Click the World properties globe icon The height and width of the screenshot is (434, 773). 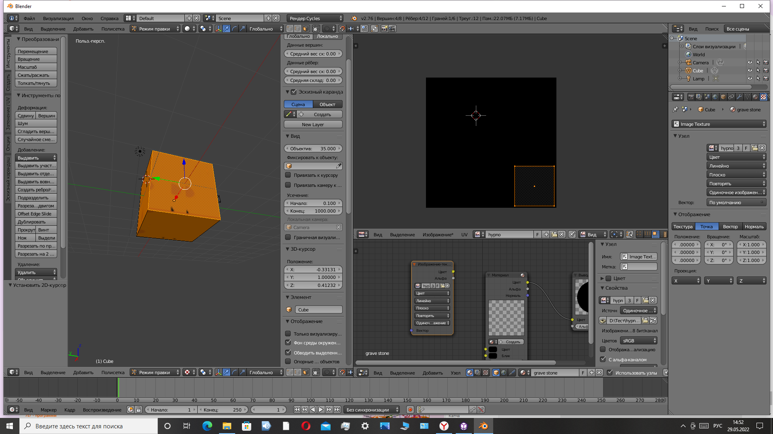(x=715, y=97)
